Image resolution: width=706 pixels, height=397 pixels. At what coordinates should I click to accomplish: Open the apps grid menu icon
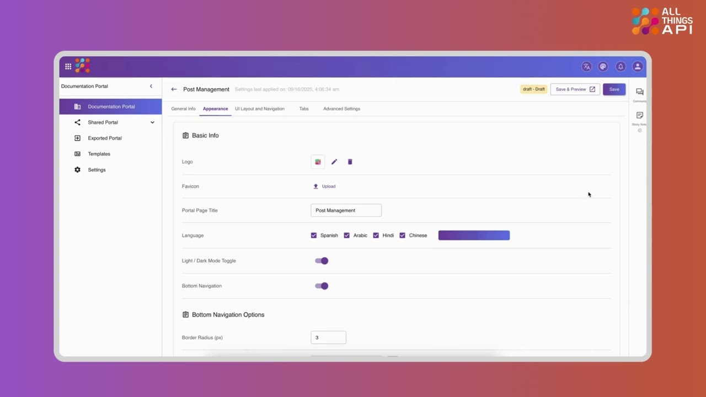pos(68,66)
